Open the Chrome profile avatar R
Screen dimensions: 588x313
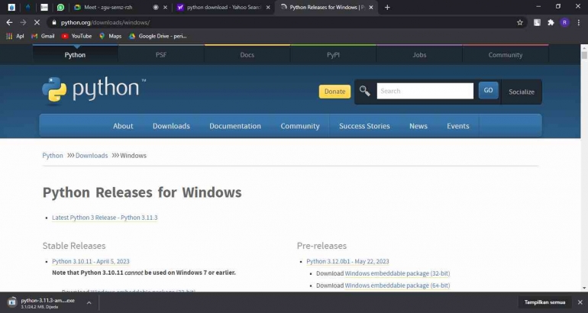[564, 22]
